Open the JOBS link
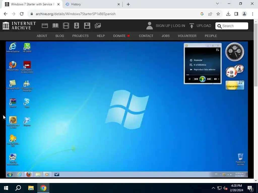 click(x=166, y=36)
